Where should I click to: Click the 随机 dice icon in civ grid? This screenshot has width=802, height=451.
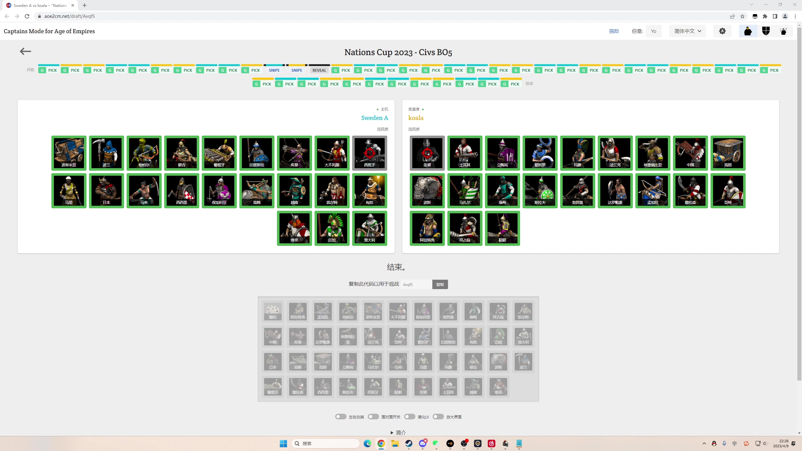(x=273, y=311)
